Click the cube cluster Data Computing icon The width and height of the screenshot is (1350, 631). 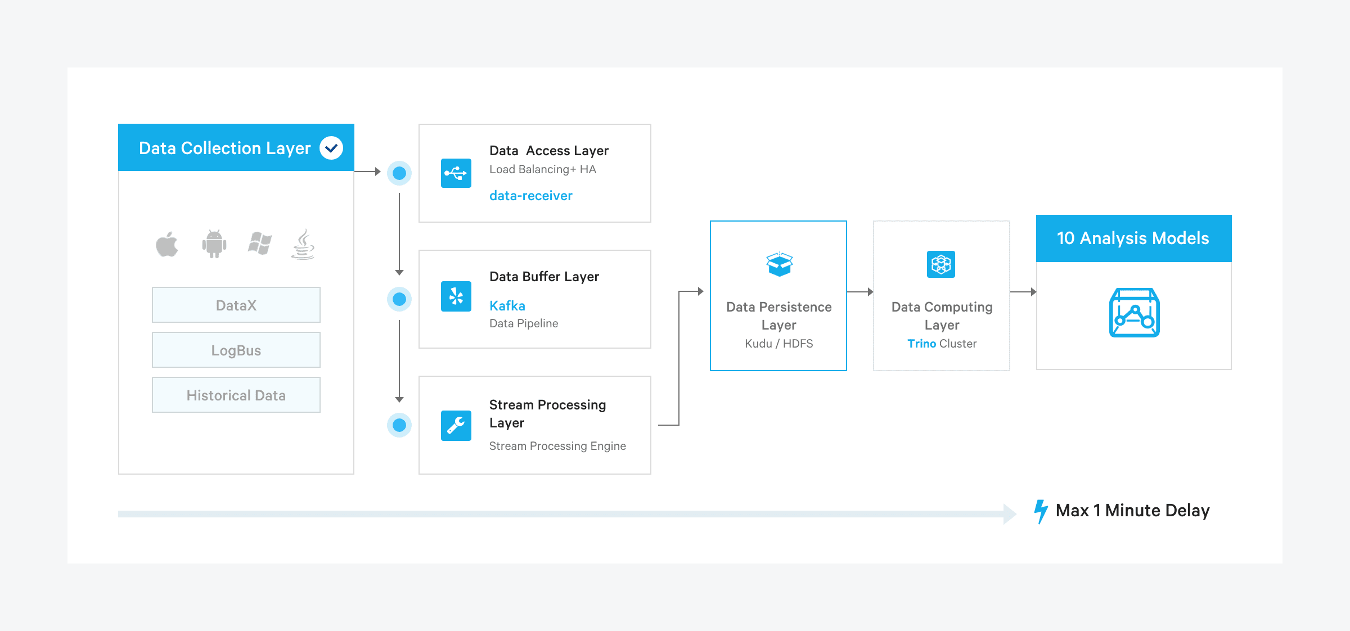coord(941,264)
